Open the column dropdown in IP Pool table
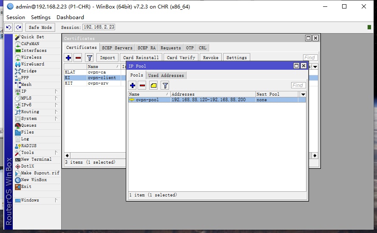The width and height of the screenshot is (377, 233). (303, 94)
